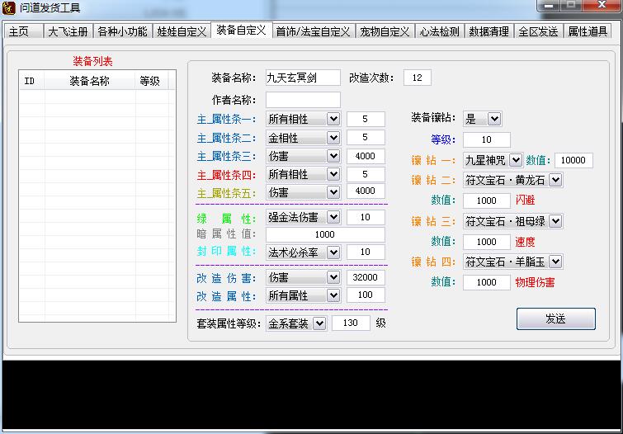
Task: Click the 发送 button
Action: tap(555, 318)
